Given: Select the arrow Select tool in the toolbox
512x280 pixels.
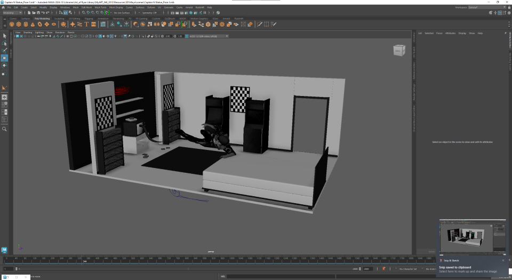Looking at the screenshot, I should tap(4, 36).
